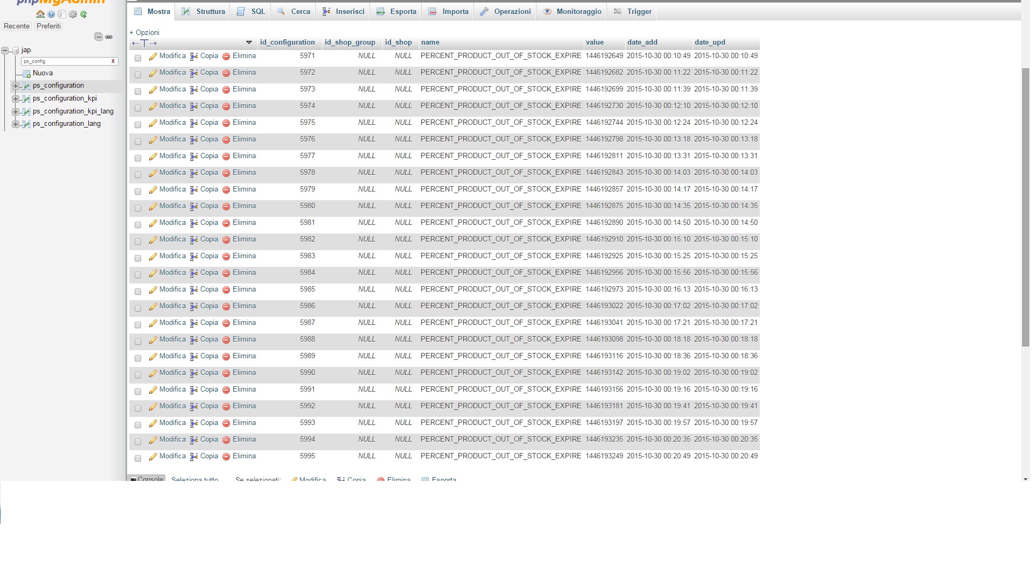Click the Preferiti button
The width and height of the screenshot is (1034, 581).
pyautogui.click(x=48, y=26)
